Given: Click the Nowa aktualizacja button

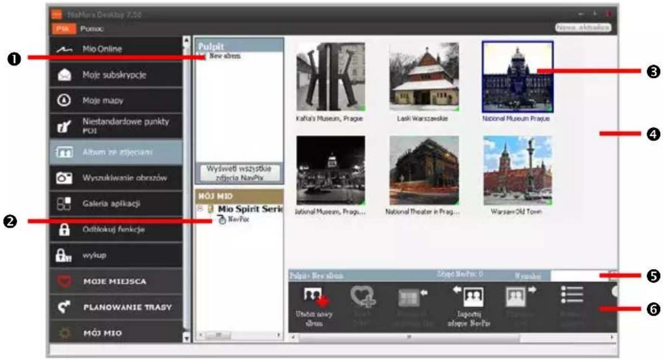Looking at the screenshot, I should coord(583,28).
